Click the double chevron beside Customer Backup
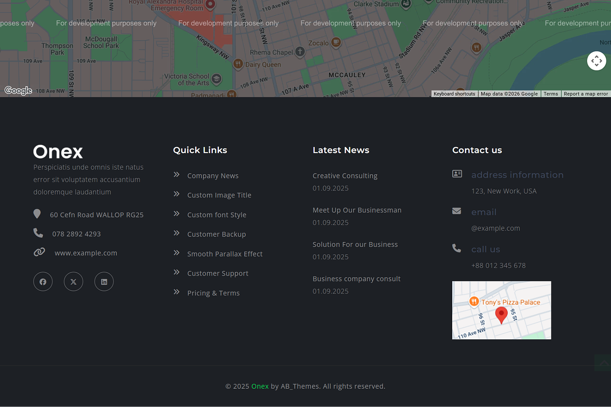This screenshot has height=407, width=611. 177,233
